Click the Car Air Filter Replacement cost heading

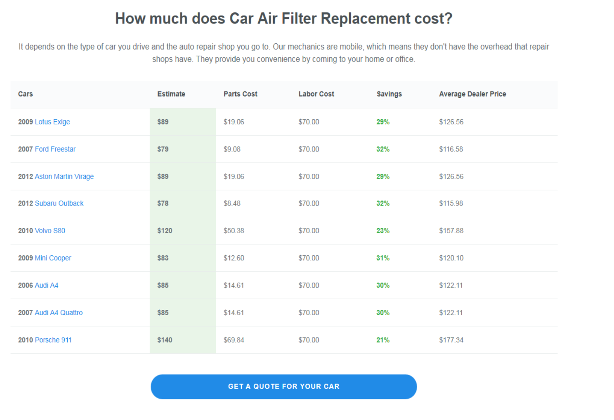(284, 19)
